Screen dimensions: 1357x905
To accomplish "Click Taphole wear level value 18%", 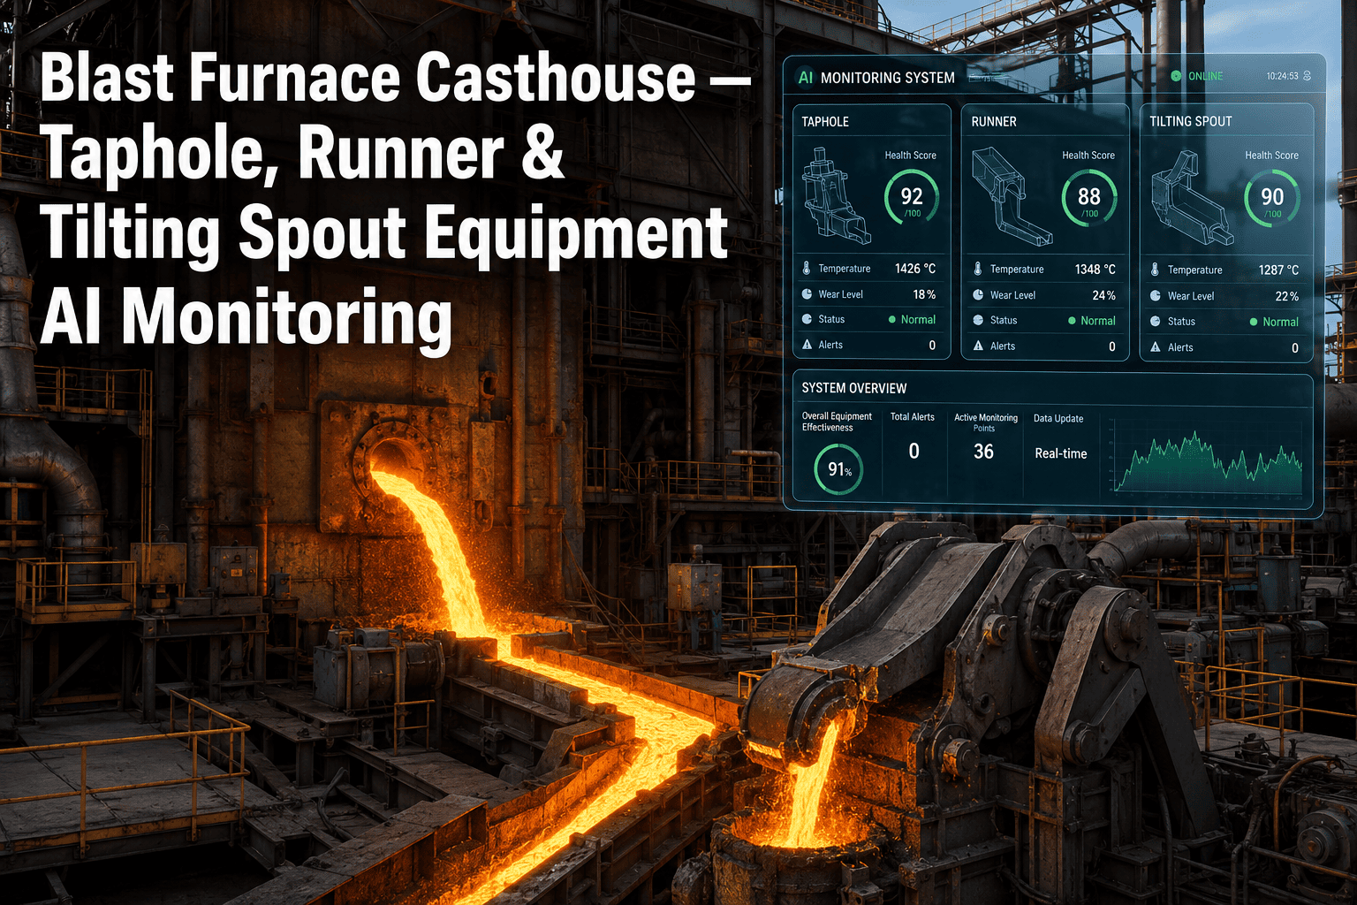I will pyautogui.click(x=924, y=294).
